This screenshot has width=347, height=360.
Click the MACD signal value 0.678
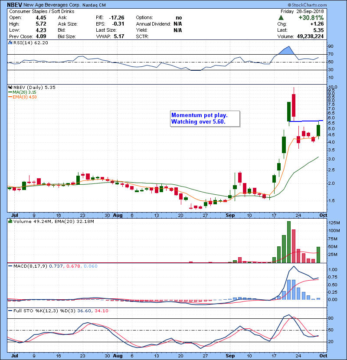pos(73,266)
